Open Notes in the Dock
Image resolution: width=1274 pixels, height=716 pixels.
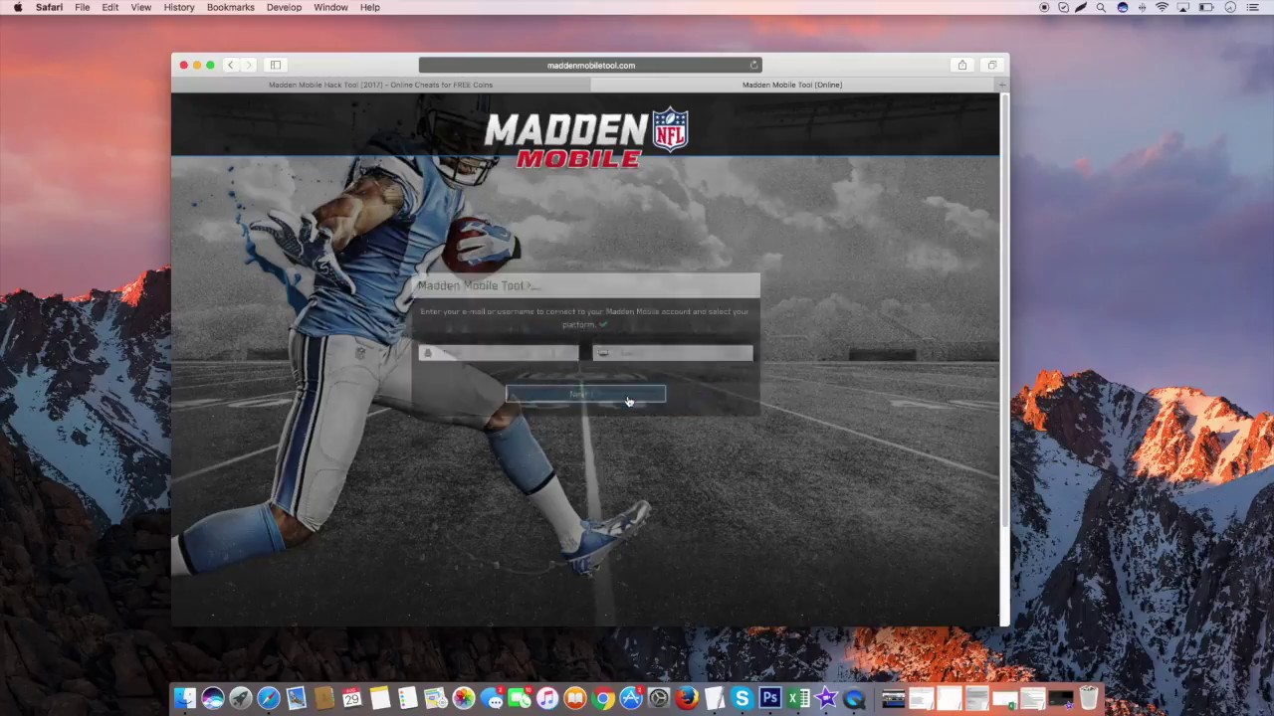pyautogui.click(x=380, y=698)
